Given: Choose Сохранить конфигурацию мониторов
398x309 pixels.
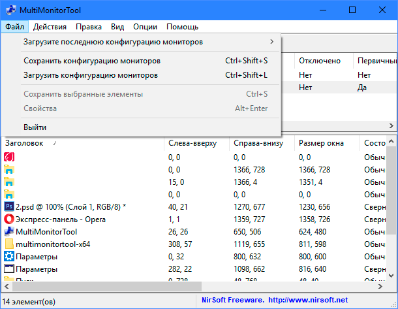Looking at the screenshot, I should click(x=141, y=61).
